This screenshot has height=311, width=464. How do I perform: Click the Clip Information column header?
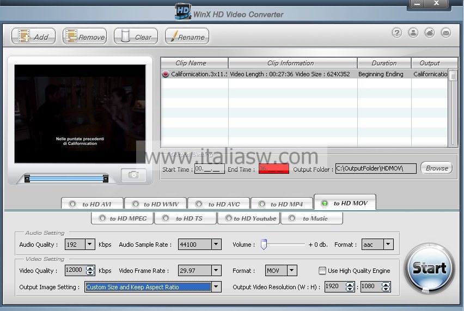[293, 63]
